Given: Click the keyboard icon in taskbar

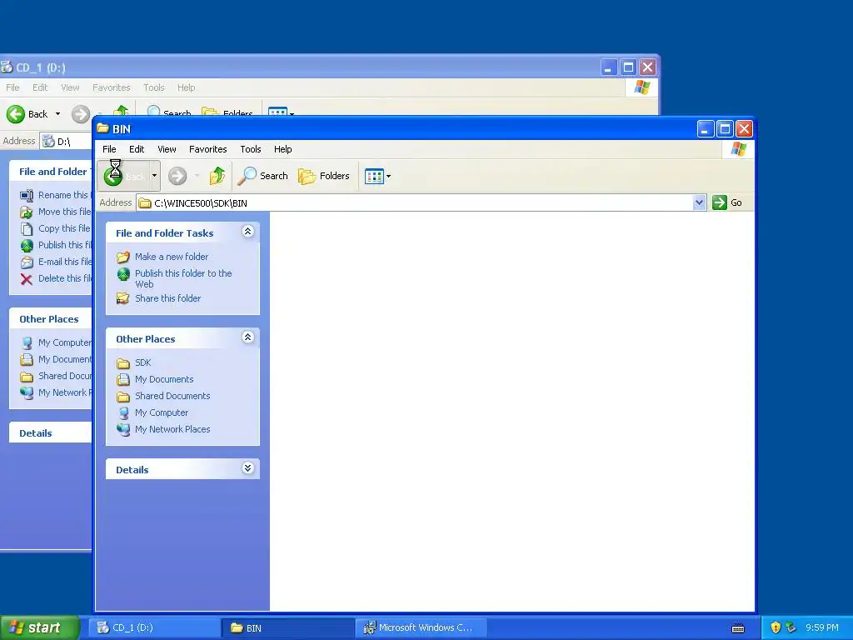Looking at the screenshot, I should point(738,628).
